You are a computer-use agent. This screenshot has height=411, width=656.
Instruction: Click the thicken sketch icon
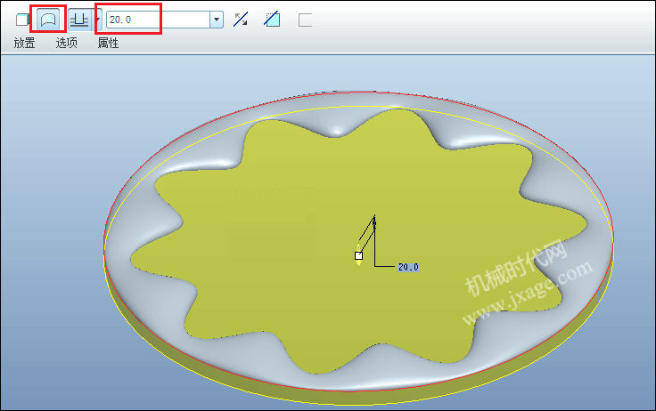coord(305,20)
